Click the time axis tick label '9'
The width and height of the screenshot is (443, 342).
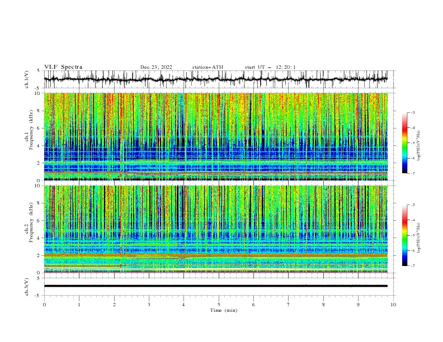pos(358,305)
